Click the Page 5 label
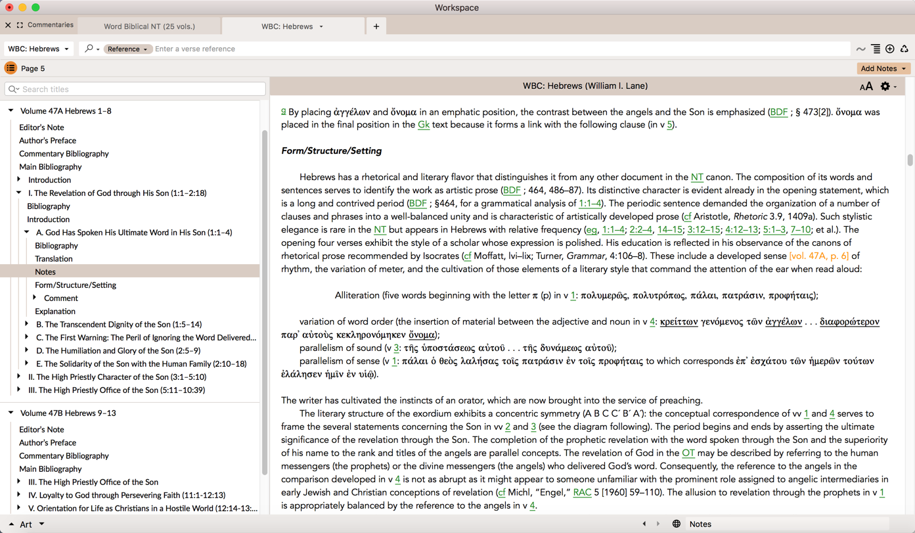The image size is (915, 533). 33,68
